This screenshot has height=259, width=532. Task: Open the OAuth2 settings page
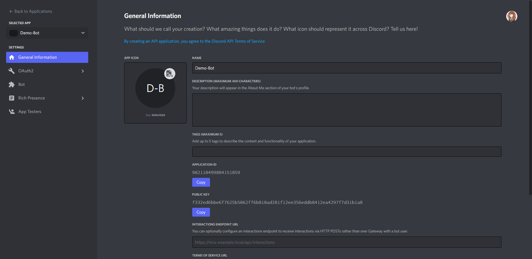47,71
